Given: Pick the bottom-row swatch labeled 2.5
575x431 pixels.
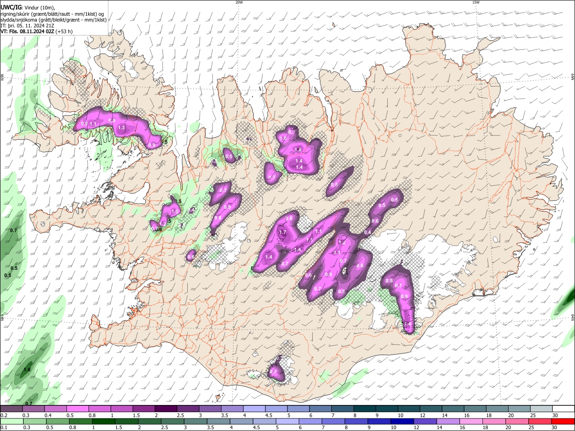Looking at the screenshot, I should [173, 421].
